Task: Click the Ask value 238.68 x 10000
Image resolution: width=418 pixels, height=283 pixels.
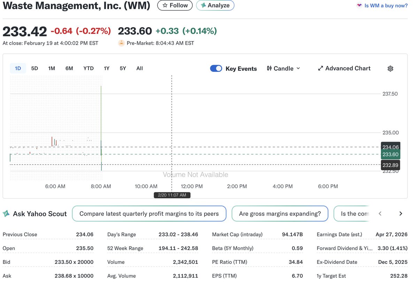Action: [x=74, y=276]
